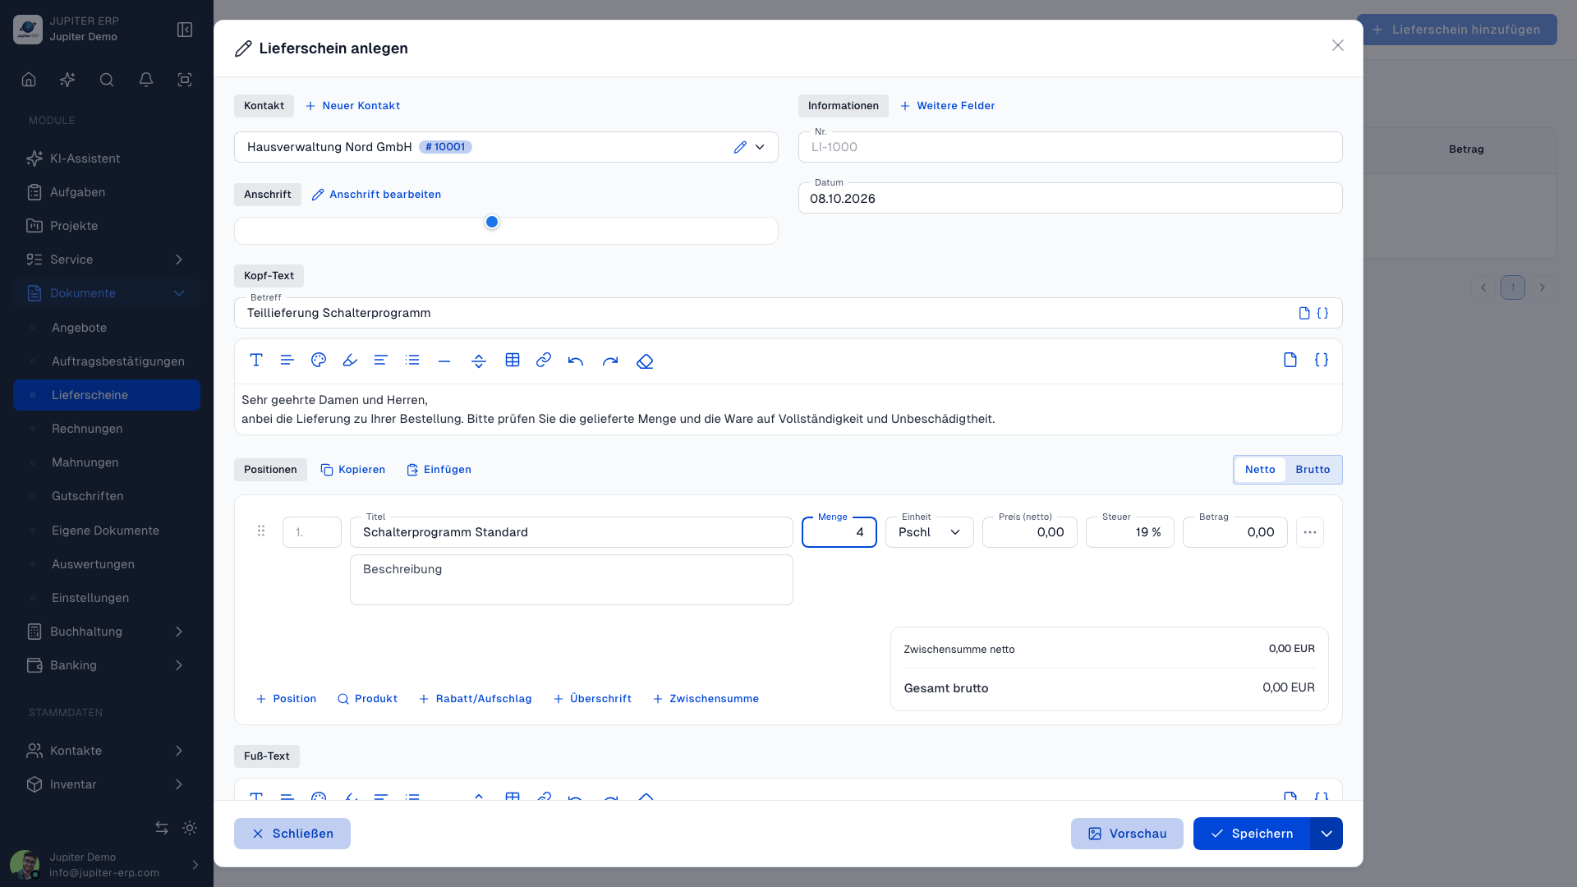Undo last edit in Kopf-Text editor
Screen dimensions: 1577x887
576,361
